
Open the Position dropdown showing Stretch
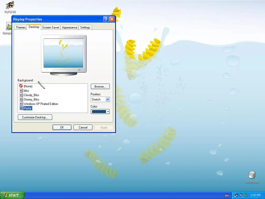coord(100,99)
